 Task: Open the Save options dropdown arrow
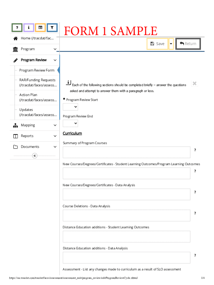click(x=171, y=44)
